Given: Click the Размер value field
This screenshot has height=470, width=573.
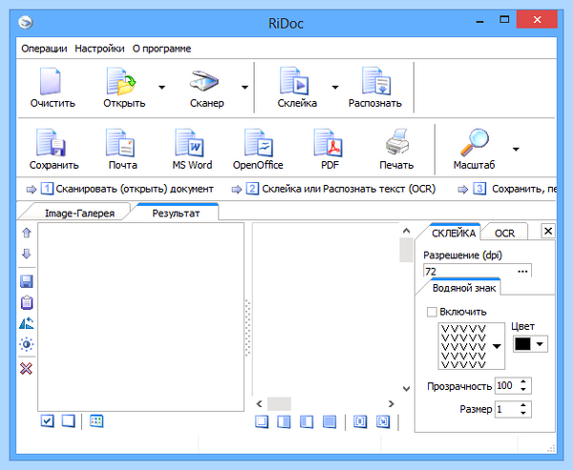Looking at the screenshot, I should click(507, 409).
